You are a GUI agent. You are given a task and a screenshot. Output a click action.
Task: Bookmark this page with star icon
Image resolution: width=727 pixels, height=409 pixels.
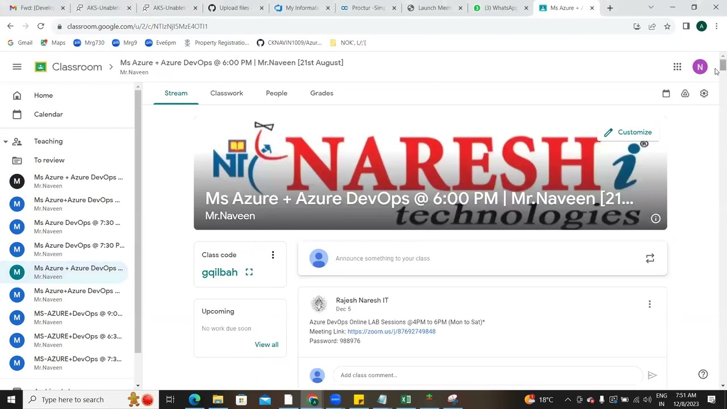click(667, 26)
